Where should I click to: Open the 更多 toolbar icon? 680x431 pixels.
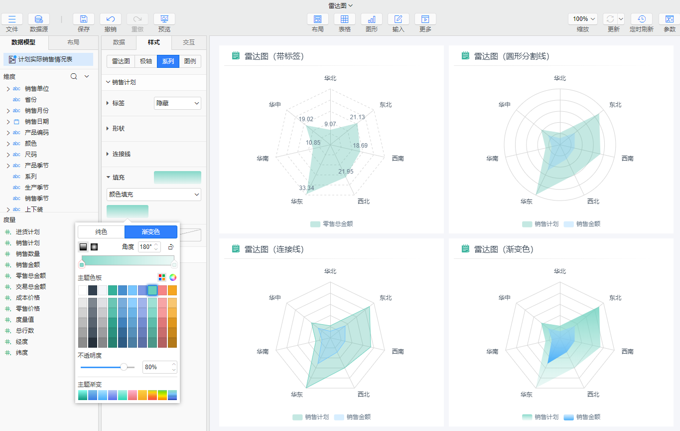tap(425, 19)
